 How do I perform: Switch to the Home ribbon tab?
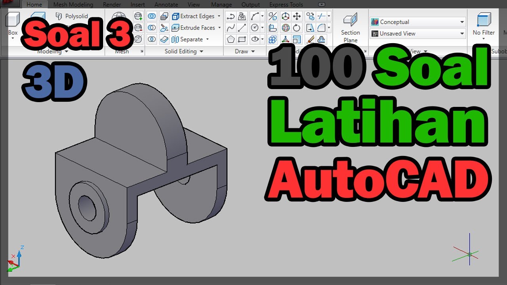34,5
